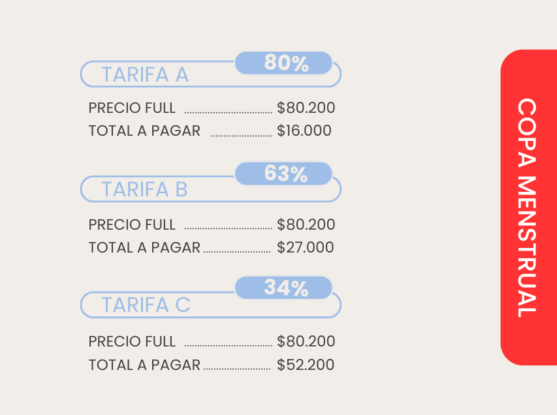
Task: Click TOTAL A PAGAR label under Tarifa C
Action: click(144, 365)
